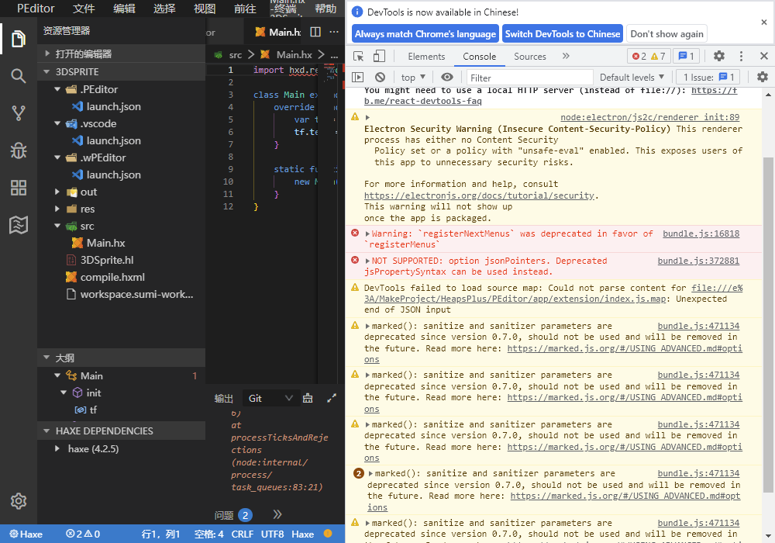
Task: Switch to the Sources tab in DevTools
Action: point(529,56)
